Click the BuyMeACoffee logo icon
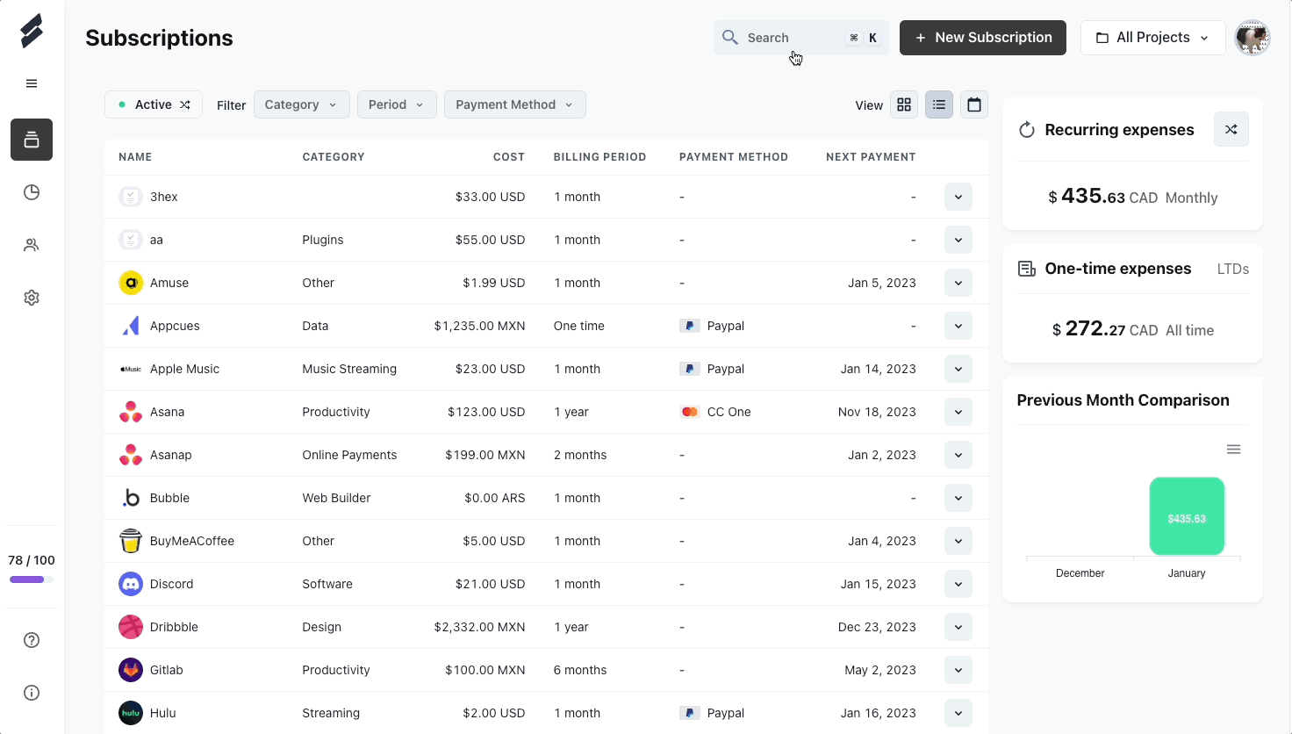 point(131,541)
